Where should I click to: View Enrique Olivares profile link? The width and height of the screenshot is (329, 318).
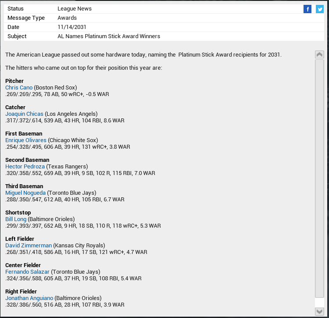(x=25, y=140)
